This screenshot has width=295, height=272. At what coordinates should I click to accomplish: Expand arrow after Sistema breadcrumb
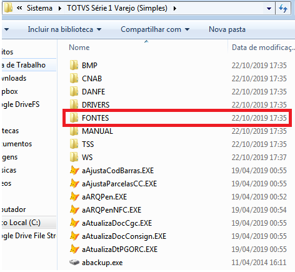[x=60, y=8]
